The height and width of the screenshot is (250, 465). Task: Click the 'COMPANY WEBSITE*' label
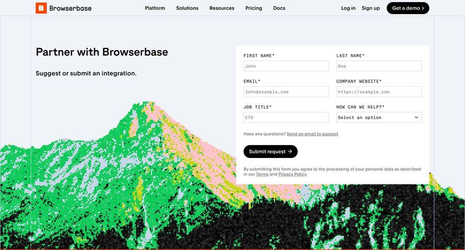tap(359, 81)
